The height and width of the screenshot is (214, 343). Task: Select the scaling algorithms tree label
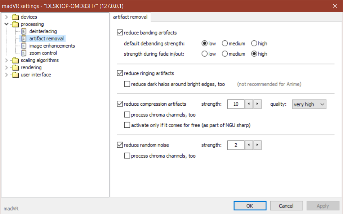click(40, 60)
